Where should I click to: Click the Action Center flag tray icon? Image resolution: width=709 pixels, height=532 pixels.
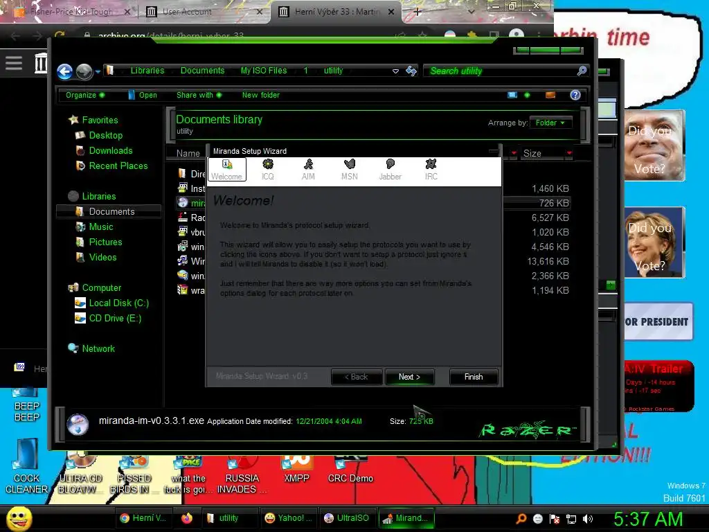tap(555, 519)
